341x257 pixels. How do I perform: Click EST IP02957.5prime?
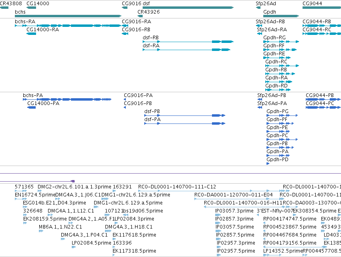218,255
